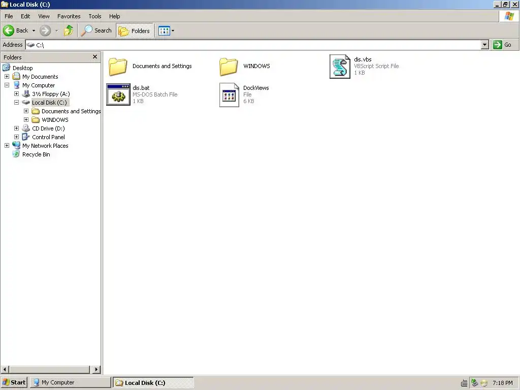
Task: Select the Control Panel icon
Action: point(26,137)
